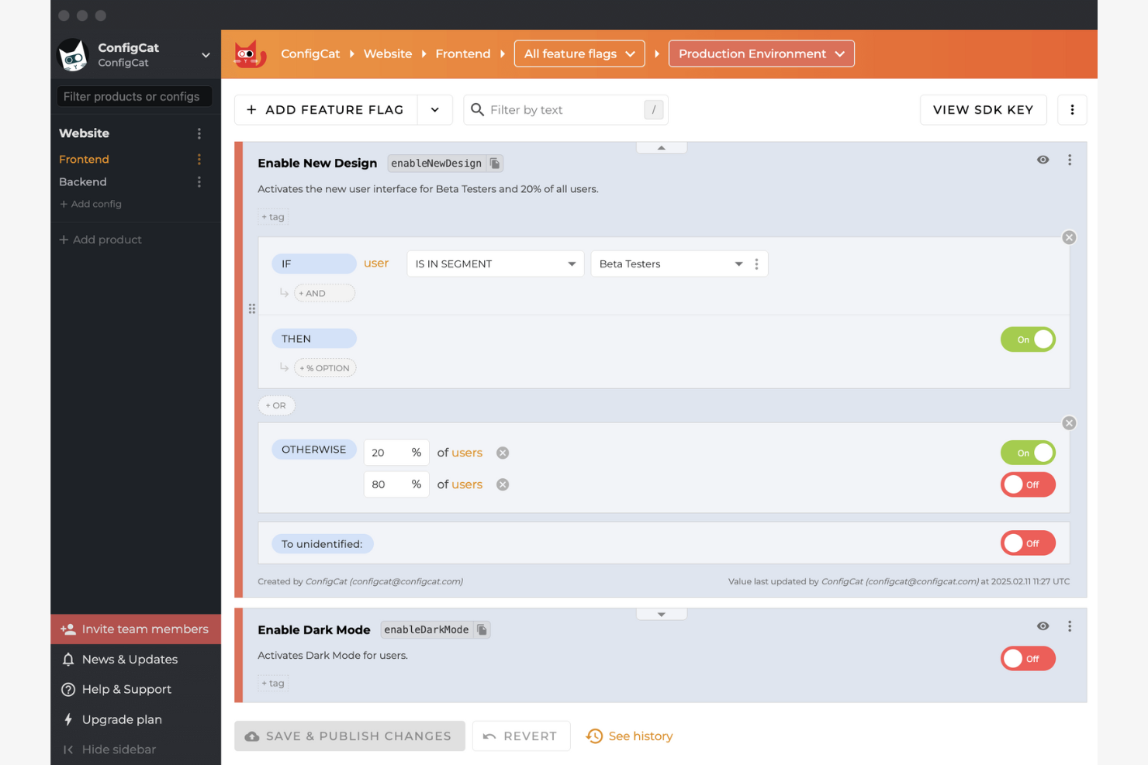Copy the enableNewDesign key to clipboard

(x=495, y=164)
